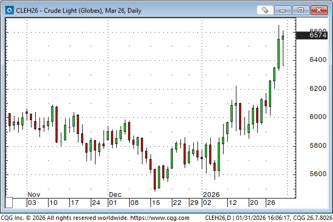The image size is (333, 222).
Task: Click the Nov month label on time axis
Action: 34,195
